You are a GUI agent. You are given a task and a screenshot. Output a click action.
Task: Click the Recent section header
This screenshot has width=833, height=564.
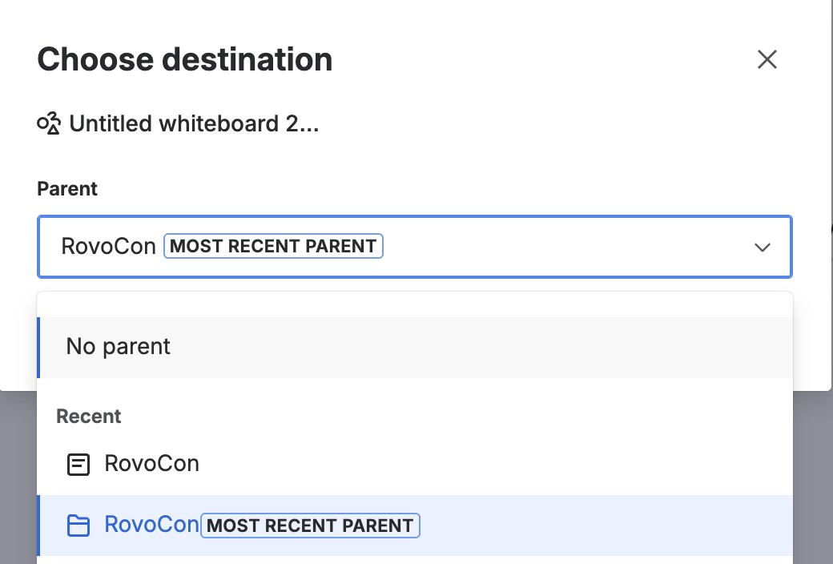(89, 417)
